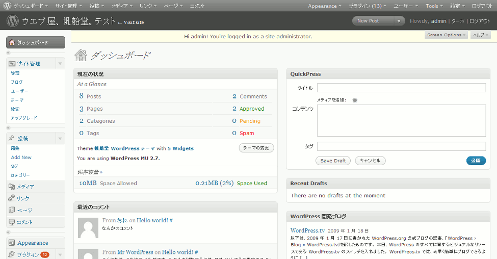This screenshot has height=259, width=497.
Task: Click the avatar of おれ's comment
Action: tap(88, 227)
